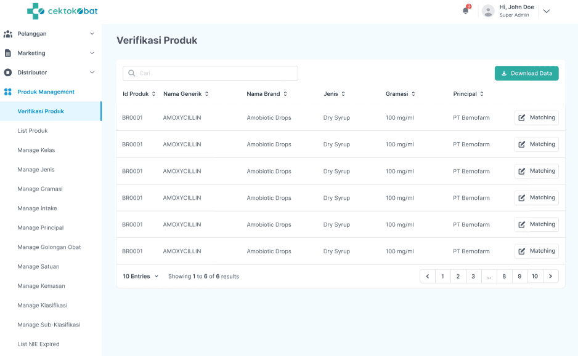This screenshot has height=356, width=578.
Task: Open the 10 Entries dropdown
Action: click(140, 277)
